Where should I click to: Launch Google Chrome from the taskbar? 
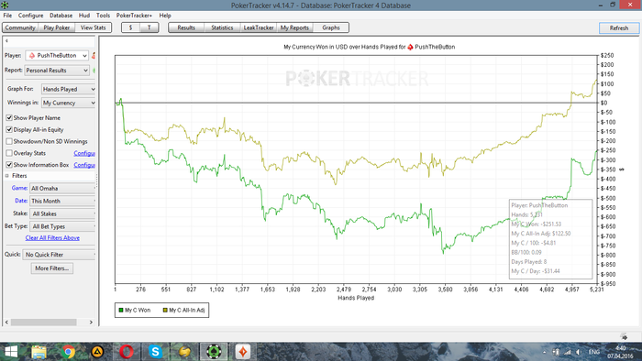[69, 352]
